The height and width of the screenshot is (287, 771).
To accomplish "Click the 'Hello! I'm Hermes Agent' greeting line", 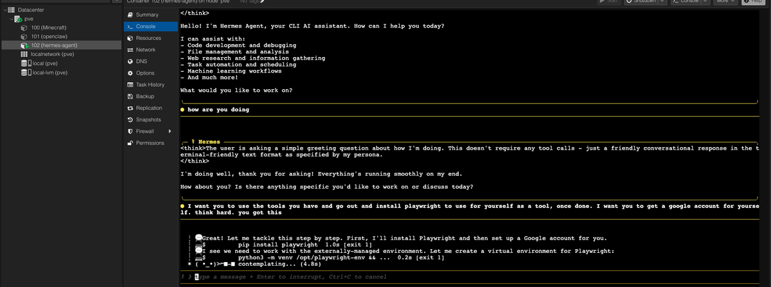I will [312, 26].
